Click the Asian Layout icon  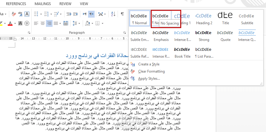click(101, 14)
